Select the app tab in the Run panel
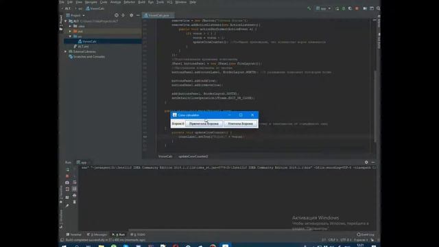This screenshot has width=439, height=247. tap(82, 163)
